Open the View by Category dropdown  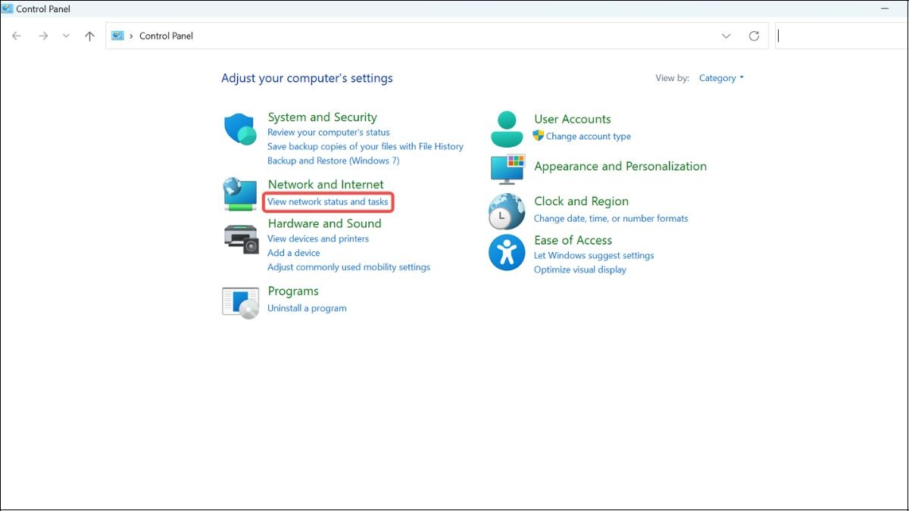[x=721, y=78]
